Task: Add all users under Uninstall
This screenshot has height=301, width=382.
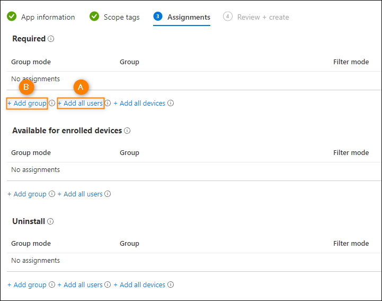Action: click(81, 285)
